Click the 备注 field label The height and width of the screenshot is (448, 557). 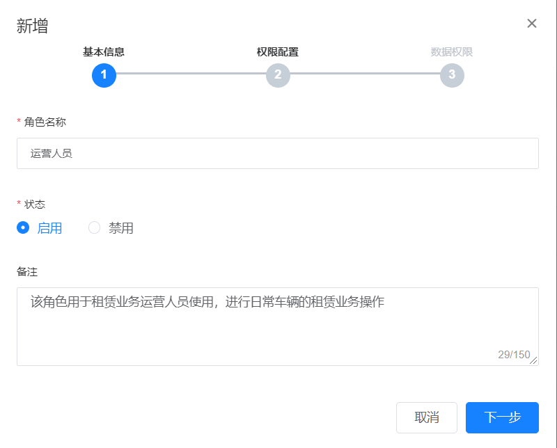point(26,271)
